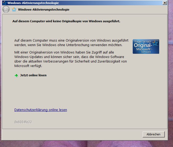Click the paragraph starting Auf diesem Computer muss

pyautogui.click(x=71, y=43)
